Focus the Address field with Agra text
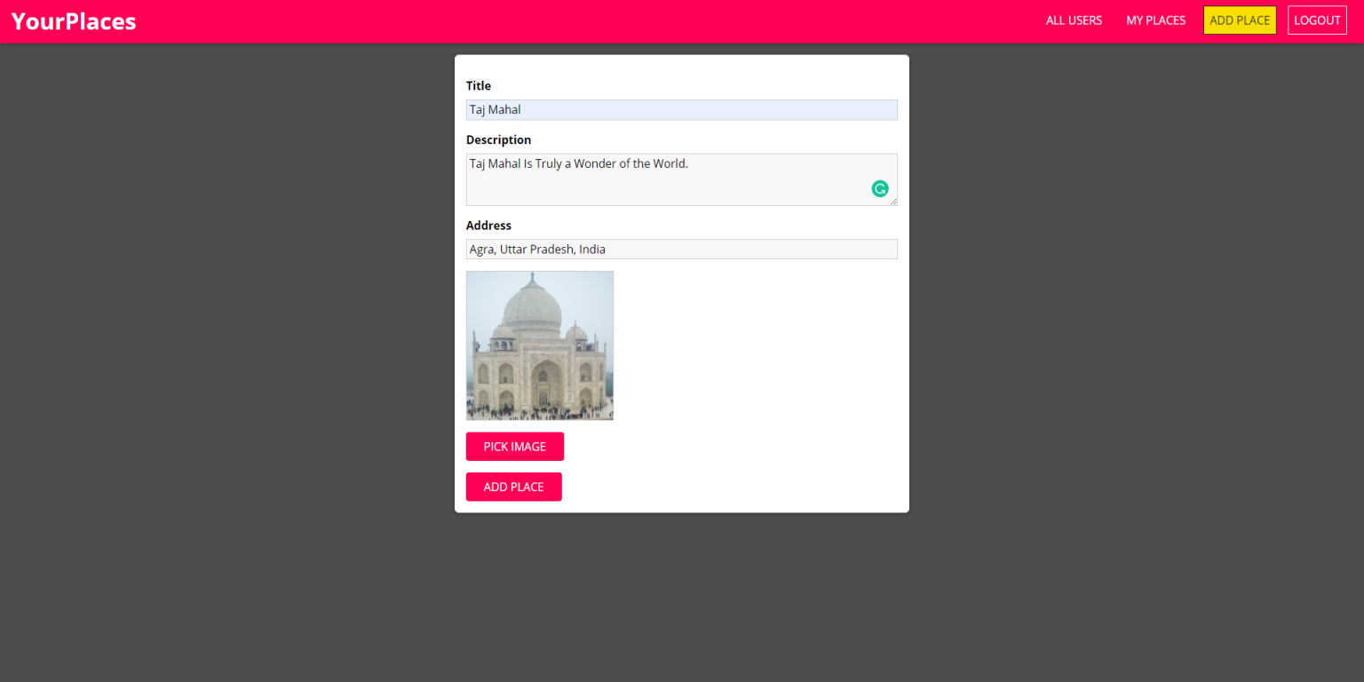The image size is (1364, 682). [682, 250]
